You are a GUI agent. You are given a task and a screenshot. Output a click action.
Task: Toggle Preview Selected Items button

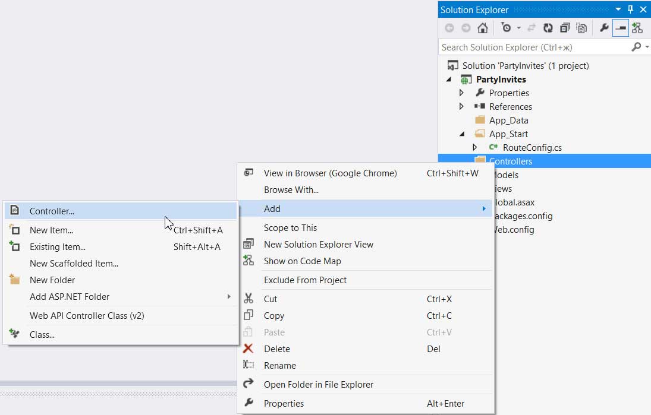pyautogui.click(x=620, y=28)
